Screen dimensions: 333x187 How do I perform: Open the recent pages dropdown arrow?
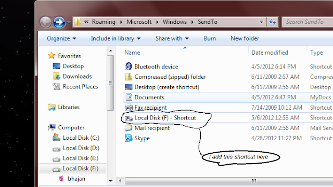coord(69,22)
